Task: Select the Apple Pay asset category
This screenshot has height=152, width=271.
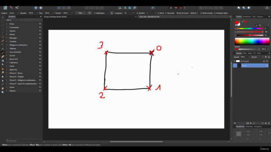Action: pyautogui.click(x=13, y=70)
